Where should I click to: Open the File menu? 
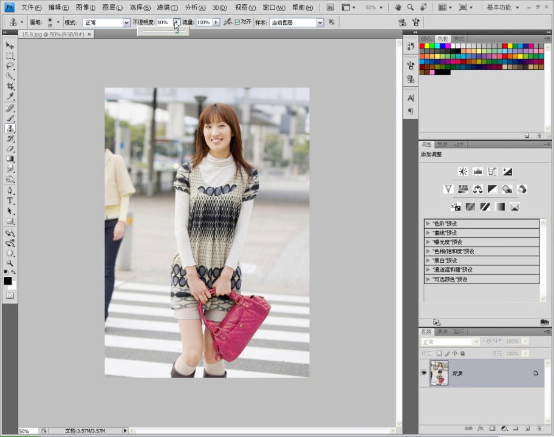(x=31, y=7)
